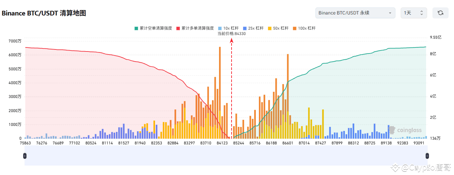
Task: Toggle the 100x 杠杆 legend entry
Action: (x=304, y=28)
